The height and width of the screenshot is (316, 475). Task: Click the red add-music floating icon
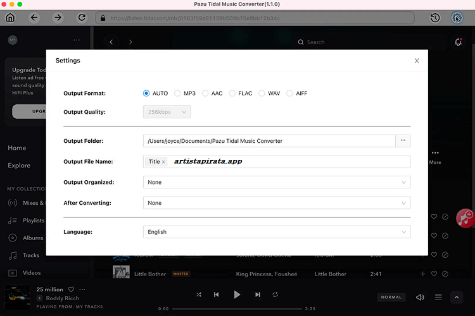466,217
